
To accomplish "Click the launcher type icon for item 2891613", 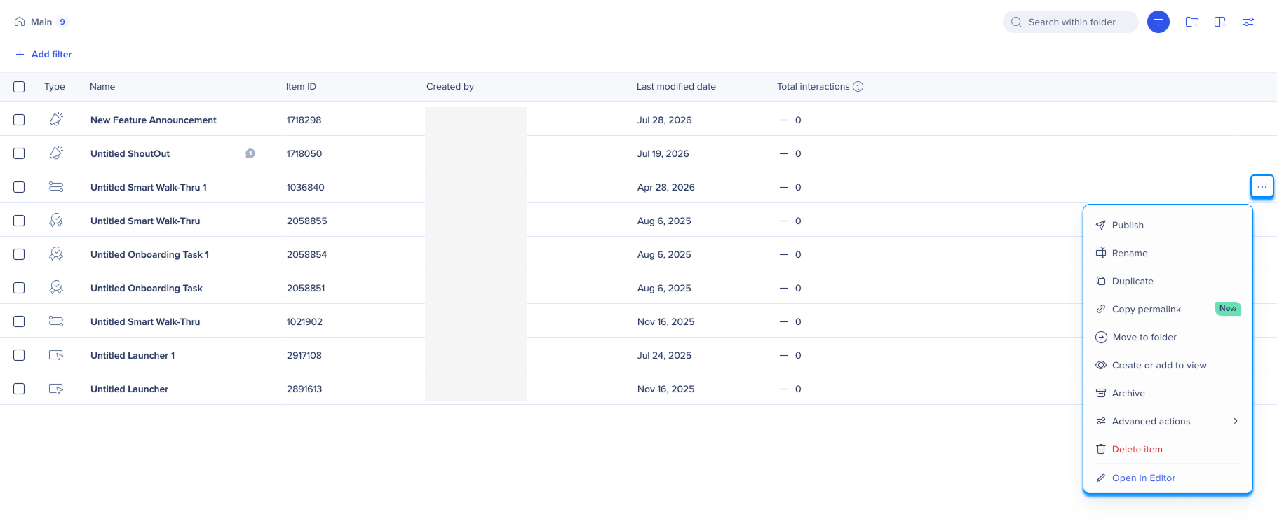I will tap(56, 389).
